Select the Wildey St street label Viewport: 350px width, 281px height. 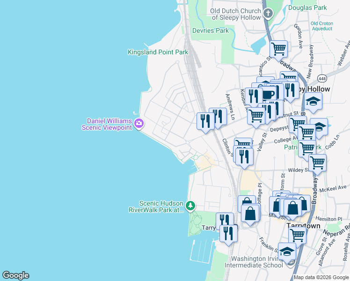(x=298, y=170)
